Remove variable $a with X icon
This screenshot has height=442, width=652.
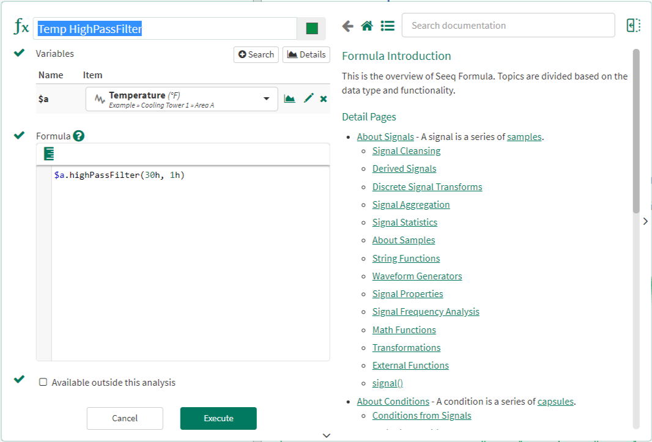pyautogui.click(x=324, y=98)
